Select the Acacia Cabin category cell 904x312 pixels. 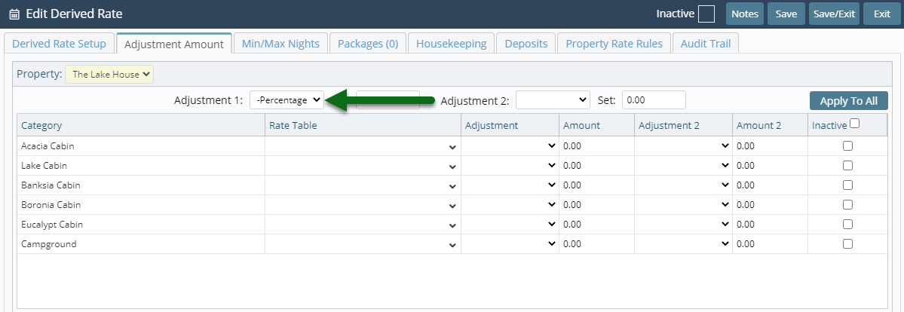point(141,146)
